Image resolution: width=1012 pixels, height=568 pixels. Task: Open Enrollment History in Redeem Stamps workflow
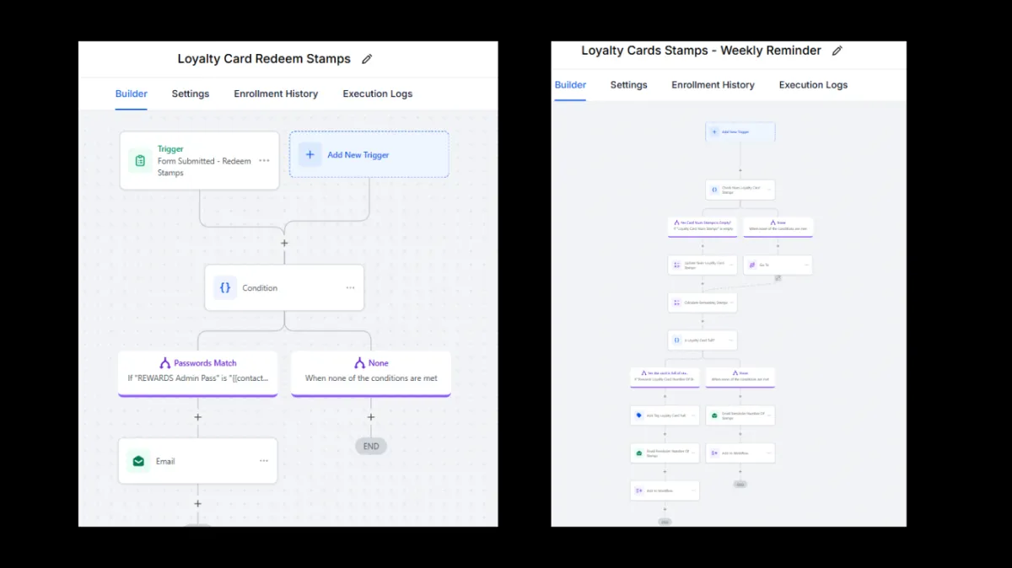pyautogui.click(x=276, y=94)
